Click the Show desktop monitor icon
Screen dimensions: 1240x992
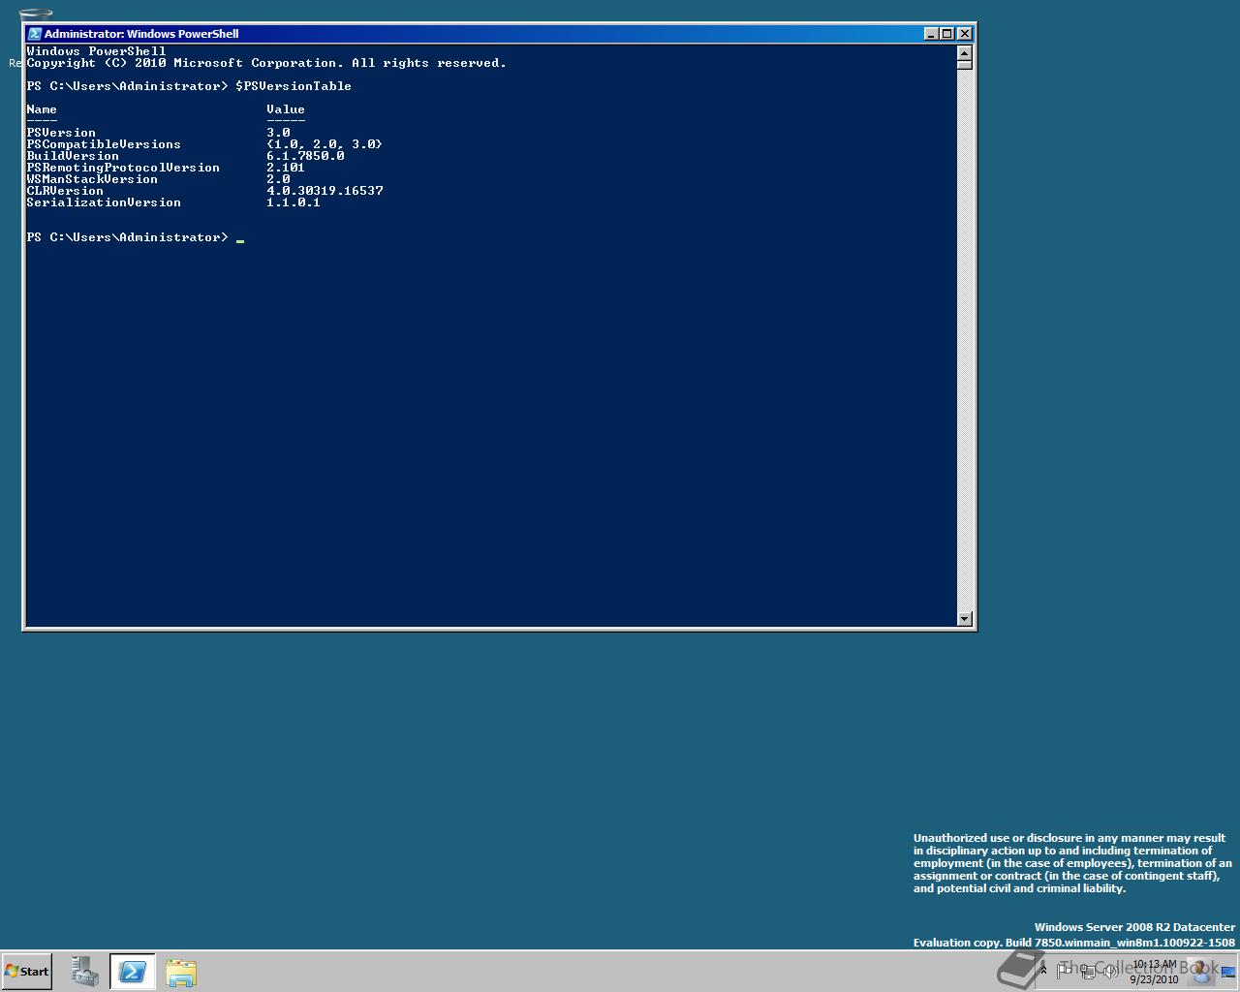click(x=1228, y=972)
